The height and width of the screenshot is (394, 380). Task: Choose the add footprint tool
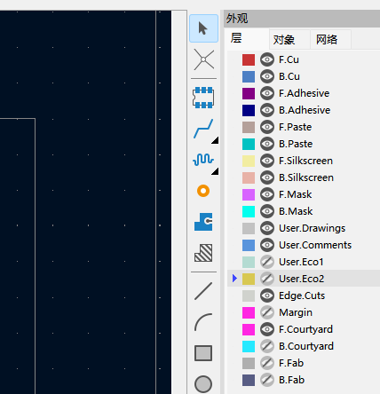click(x=203, y=97)
